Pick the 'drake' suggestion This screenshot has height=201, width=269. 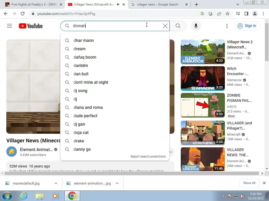(115, 141)
